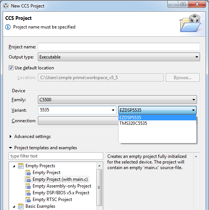This screenshot has width=209, height=210.
Task: Maximize the New CCS Project window
Action: click(x=183, y=4)
